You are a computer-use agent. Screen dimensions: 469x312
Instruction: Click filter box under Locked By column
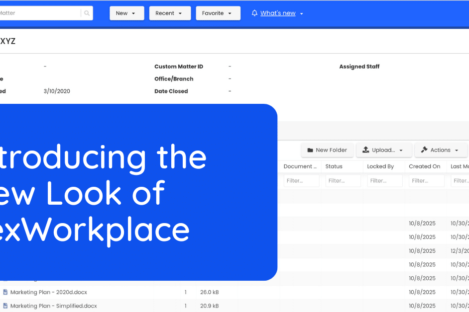coord(385,181)
